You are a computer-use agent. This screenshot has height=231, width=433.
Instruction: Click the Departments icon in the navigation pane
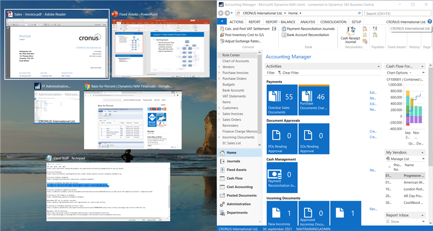pos(222,213)
